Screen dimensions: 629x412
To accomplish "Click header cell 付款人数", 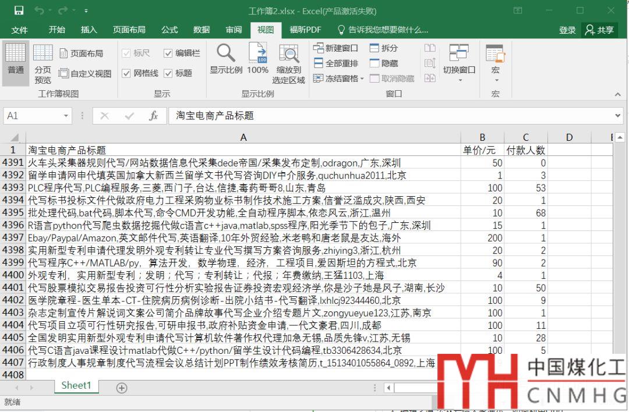I will [x=525, y=150].
